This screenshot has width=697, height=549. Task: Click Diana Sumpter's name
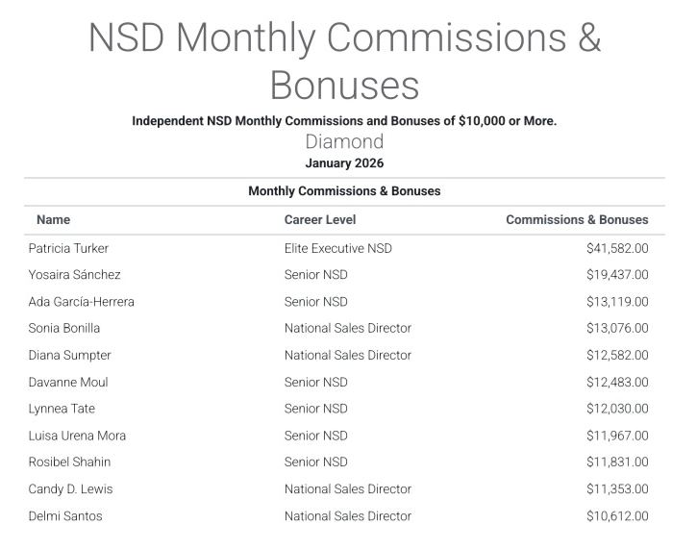[x=70, y=355]
